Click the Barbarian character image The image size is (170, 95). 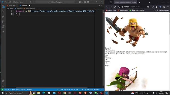[127, 31]
